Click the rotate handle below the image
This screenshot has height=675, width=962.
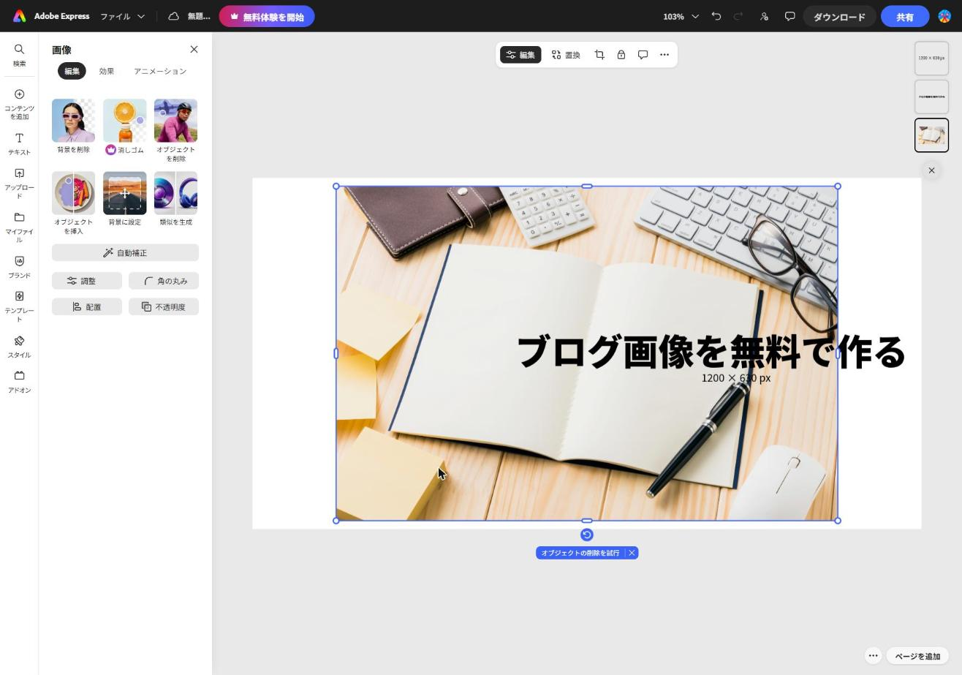point(586,535)
